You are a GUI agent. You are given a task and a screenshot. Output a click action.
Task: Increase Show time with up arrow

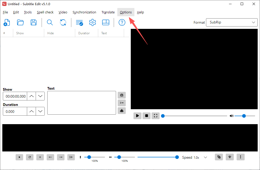pyautogui.click(x=32, y=96)
